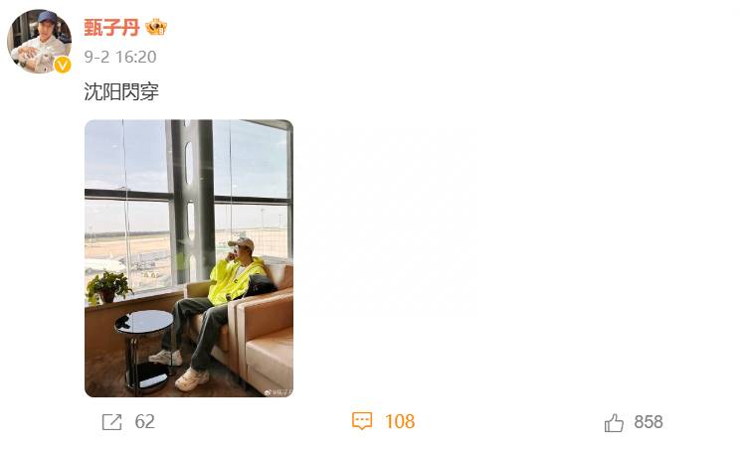Like the post with thumbs-up icon
Viewport: 740px width, 450px height.
click(614, 422)
